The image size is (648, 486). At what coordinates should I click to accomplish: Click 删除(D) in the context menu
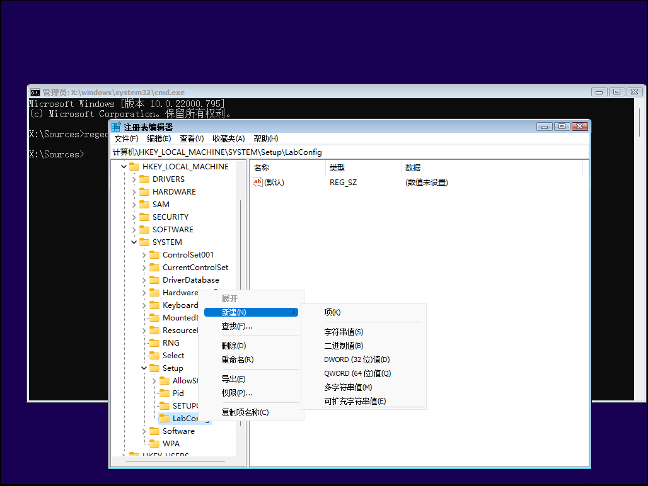(251, 346)
